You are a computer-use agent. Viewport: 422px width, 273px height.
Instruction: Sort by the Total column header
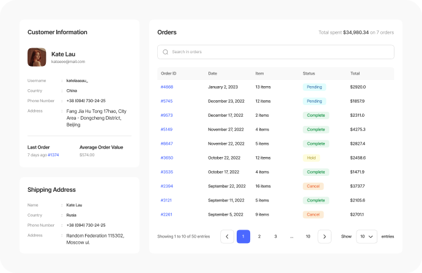355,73
